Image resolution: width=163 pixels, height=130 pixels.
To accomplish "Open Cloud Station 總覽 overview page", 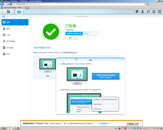I will pos(15,22).
